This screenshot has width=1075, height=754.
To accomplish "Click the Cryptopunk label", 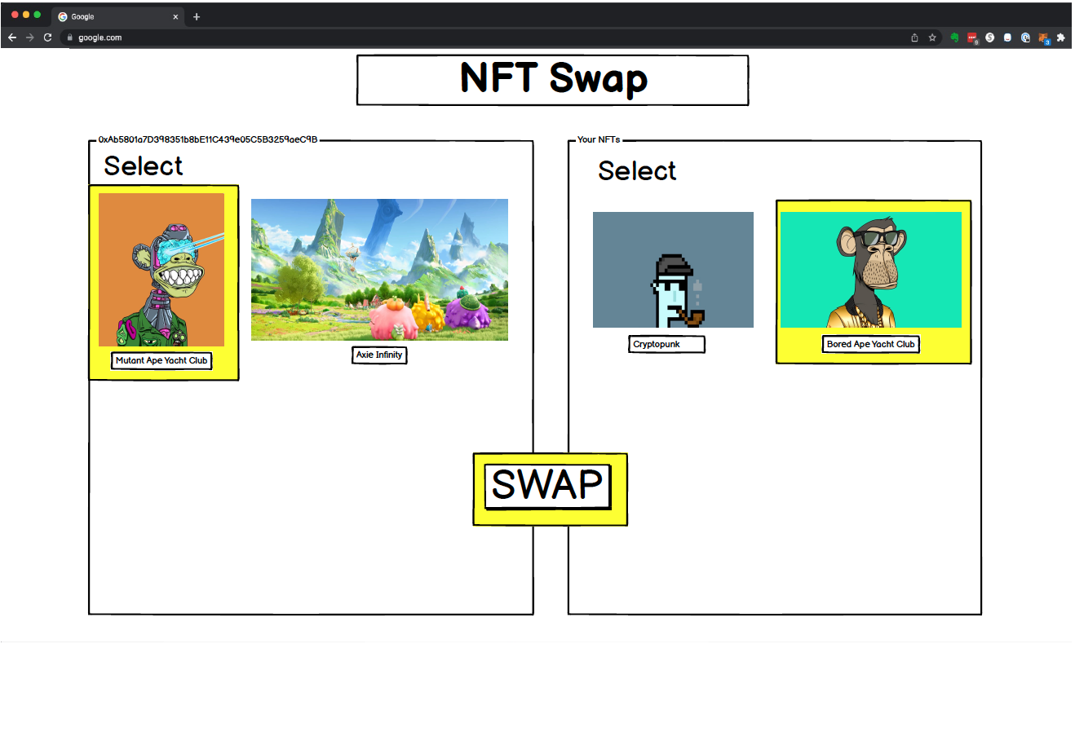I will [x=666, y=344].
